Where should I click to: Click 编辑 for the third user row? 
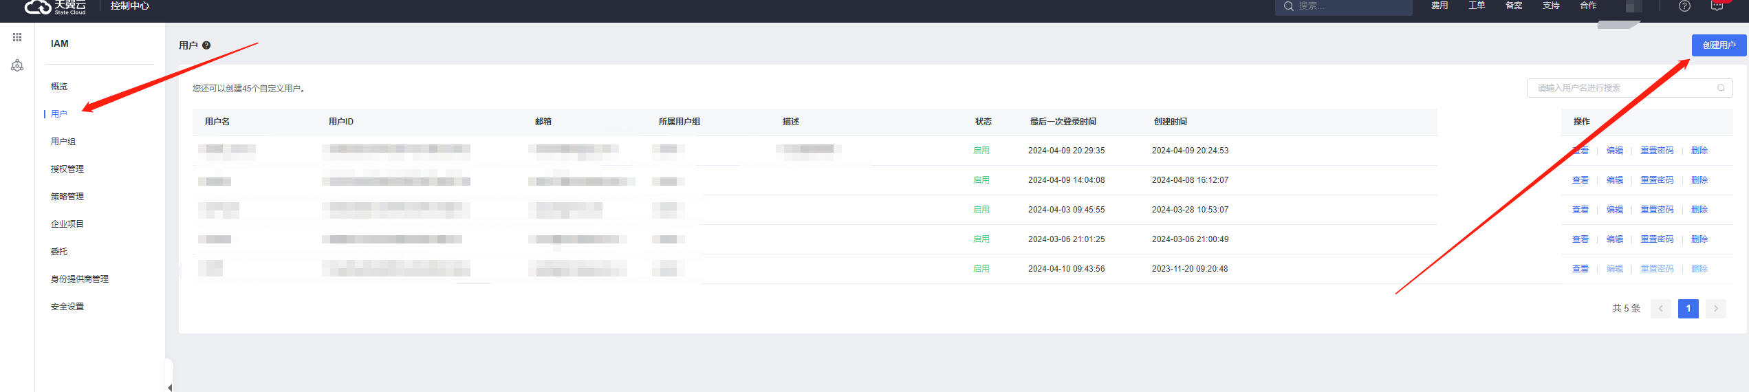(x=1614, y=210)
